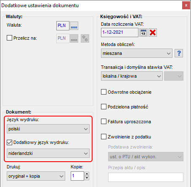
Task: Check the Faktura uproszczona box
Action: 103,122
